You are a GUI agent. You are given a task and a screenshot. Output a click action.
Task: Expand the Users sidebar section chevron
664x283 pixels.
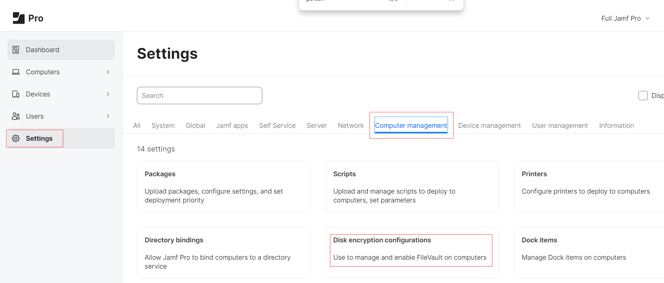coord(108,116)
